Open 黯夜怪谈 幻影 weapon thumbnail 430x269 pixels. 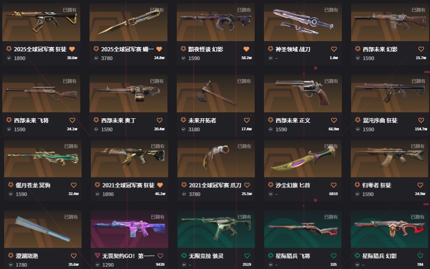[x=216, y=22]
